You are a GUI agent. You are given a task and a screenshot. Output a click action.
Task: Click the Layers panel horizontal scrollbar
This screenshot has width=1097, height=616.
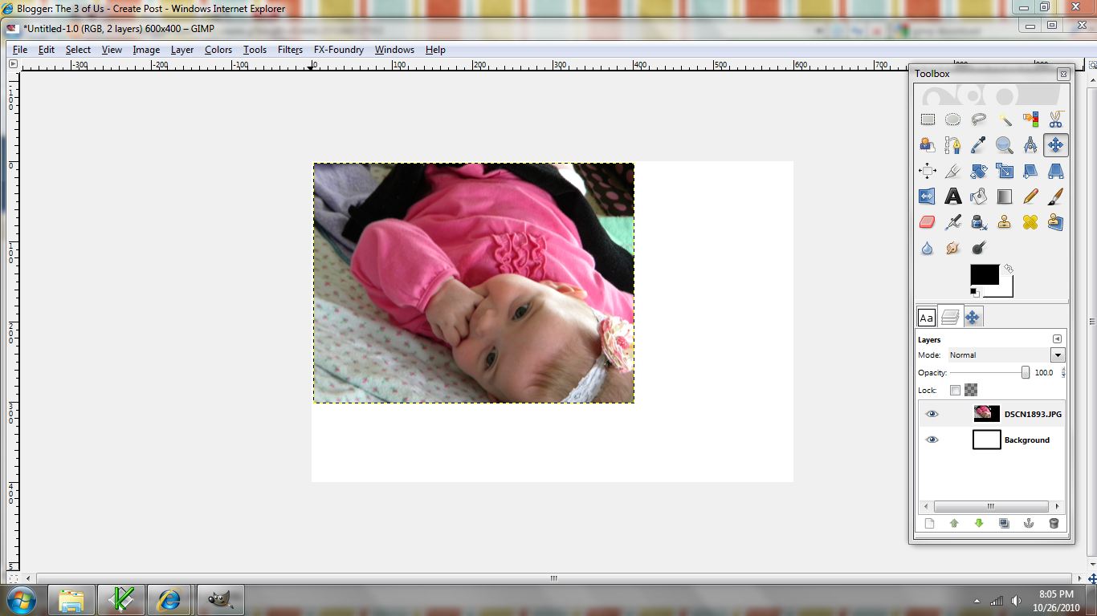pyautogui.click(x=991, y=506)
